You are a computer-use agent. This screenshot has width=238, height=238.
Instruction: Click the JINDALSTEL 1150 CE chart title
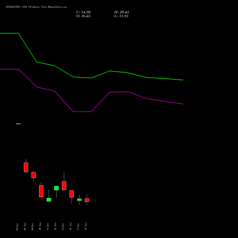pos(36,7)
